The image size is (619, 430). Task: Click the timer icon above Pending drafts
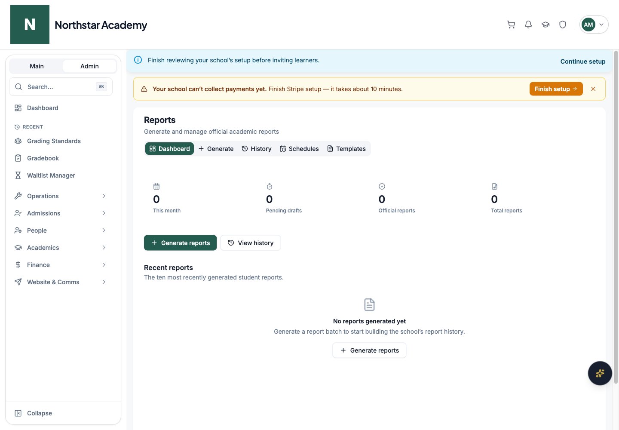click(x=270, y=187)
